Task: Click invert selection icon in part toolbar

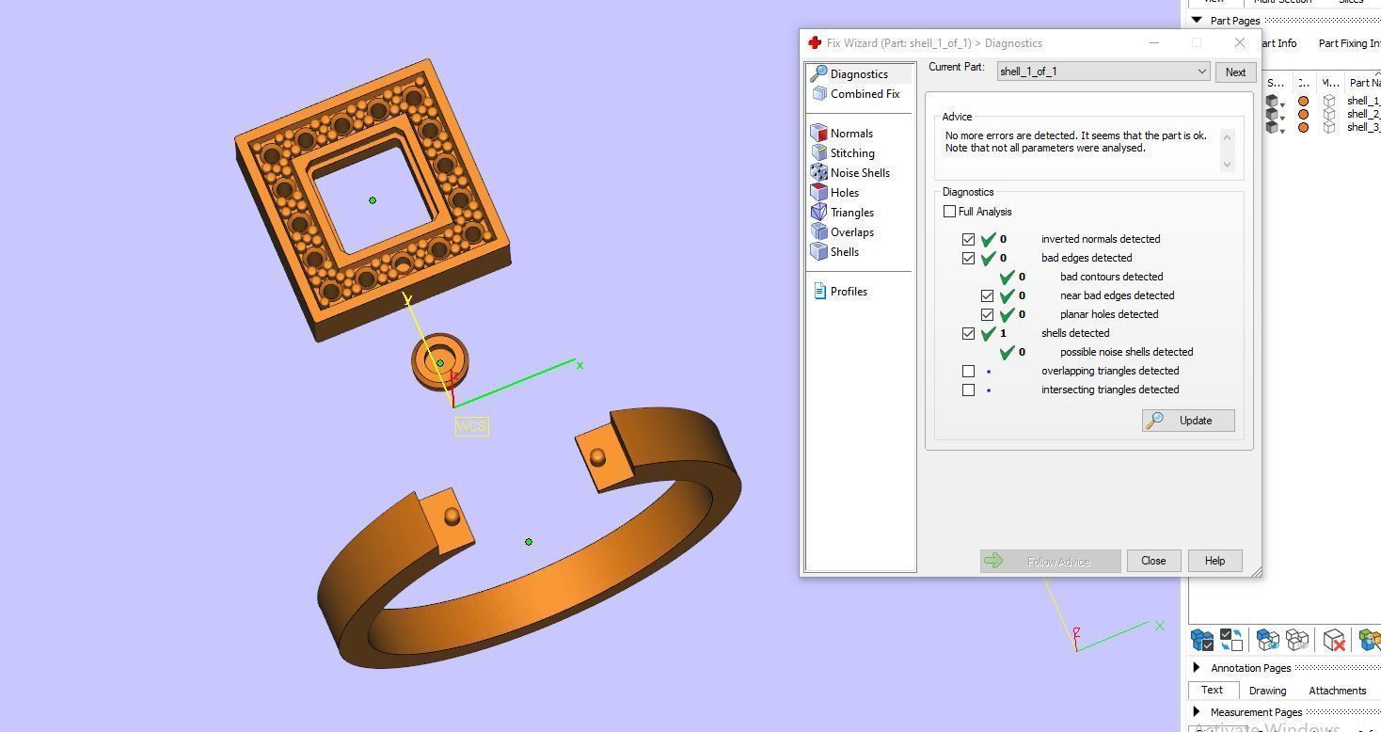Action: 1230,640
